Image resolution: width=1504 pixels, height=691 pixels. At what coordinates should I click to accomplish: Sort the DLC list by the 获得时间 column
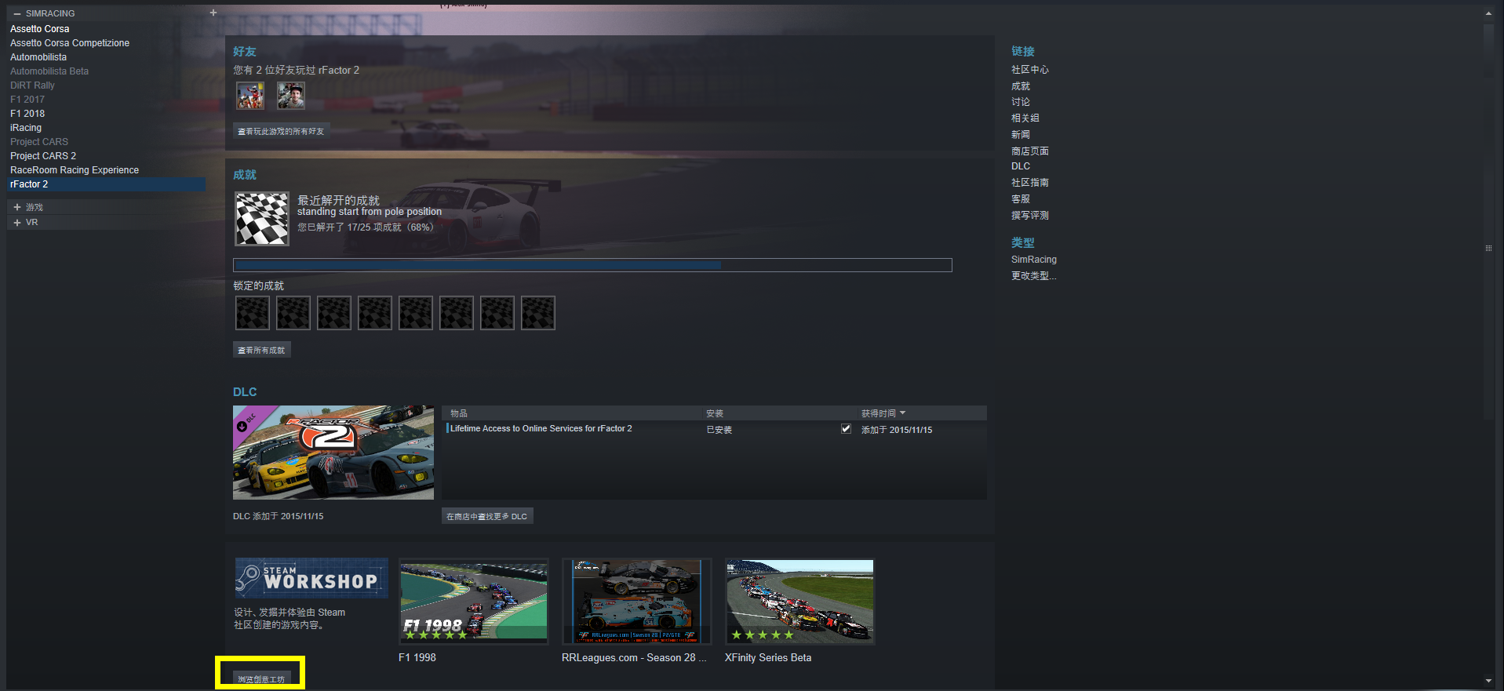coord(883,413)
